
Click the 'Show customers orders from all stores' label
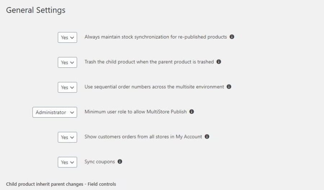(143, 137)
